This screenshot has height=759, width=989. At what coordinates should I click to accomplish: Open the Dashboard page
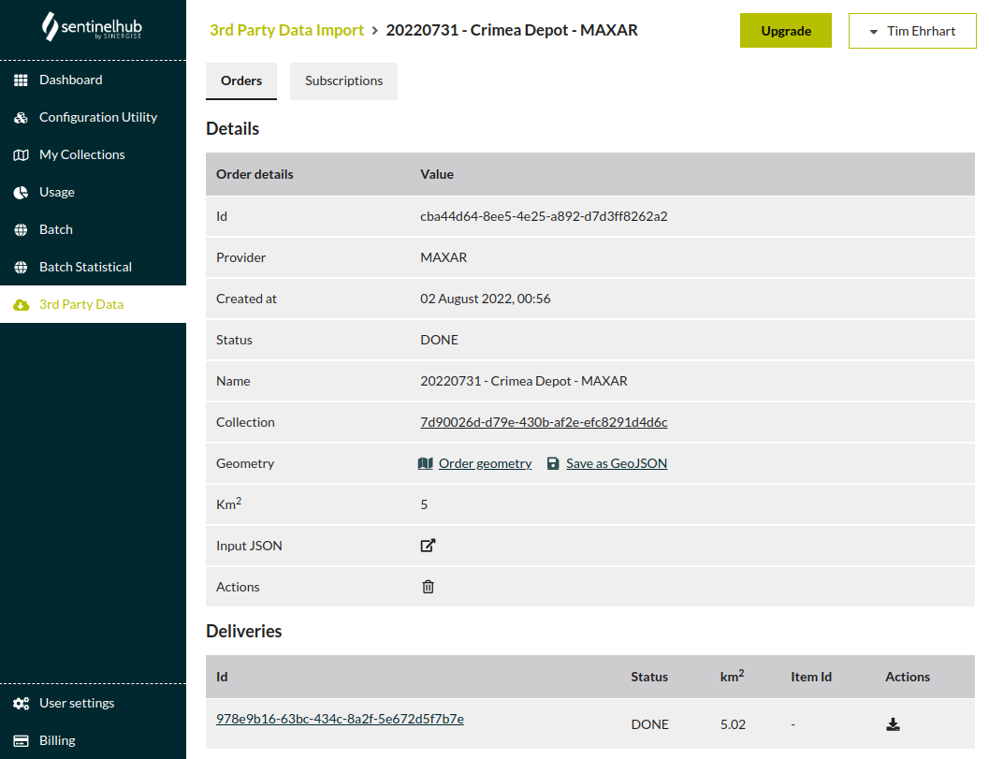(93, 80)
